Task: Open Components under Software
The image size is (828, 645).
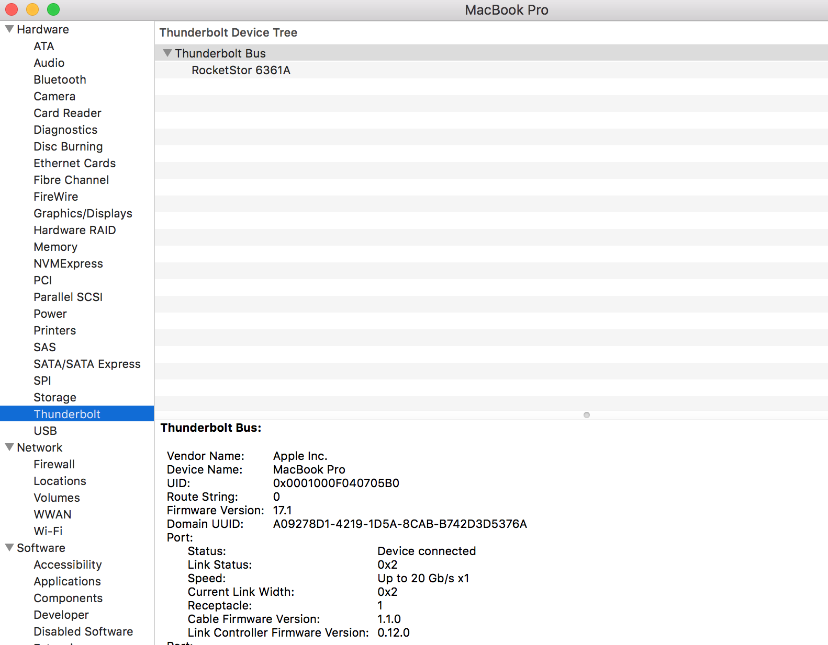Action: pos(68,598)
